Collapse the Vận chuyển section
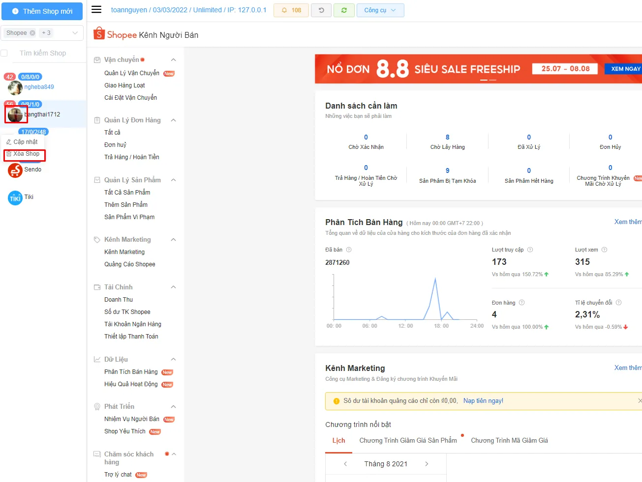642x482 pixels. 173,60
